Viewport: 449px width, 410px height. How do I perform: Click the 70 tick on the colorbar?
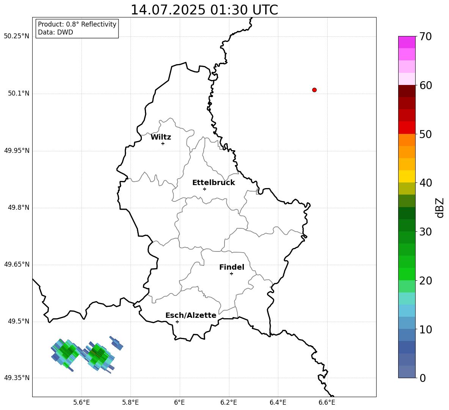pos(425,37)
